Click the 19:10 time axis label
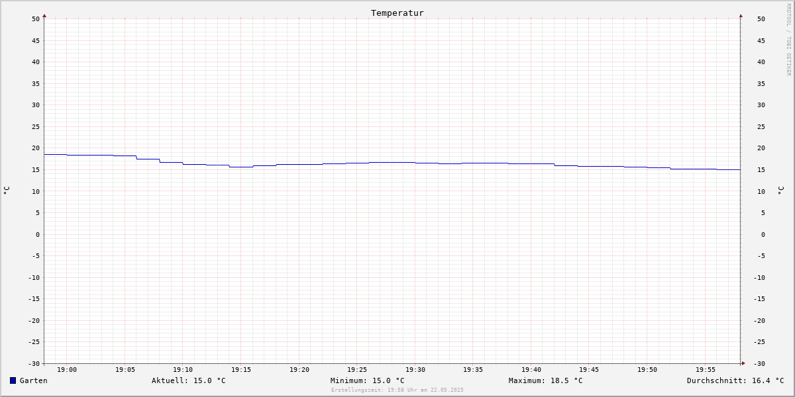 tap(183, 370)
